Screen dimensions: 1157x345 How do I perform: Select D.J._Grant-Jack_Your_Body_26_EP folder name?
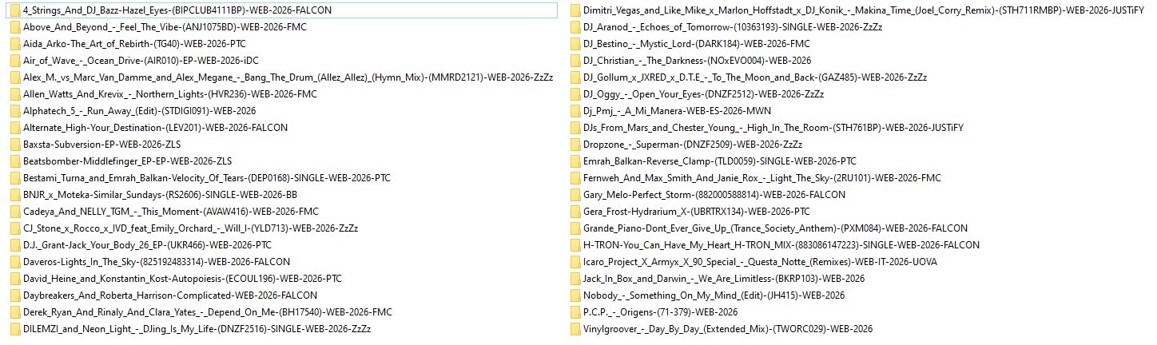148,245
